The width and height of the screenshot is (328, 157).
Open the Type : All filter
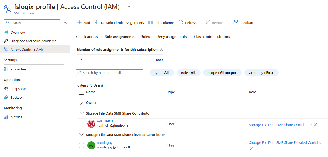[x=162, y=73]
